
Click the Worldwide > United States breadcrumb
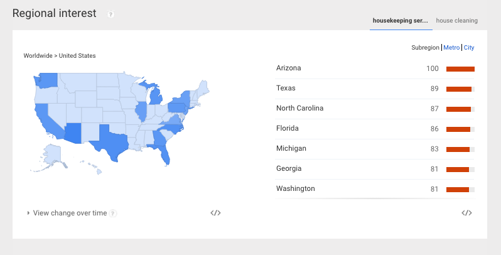click(x=60, y=56)
